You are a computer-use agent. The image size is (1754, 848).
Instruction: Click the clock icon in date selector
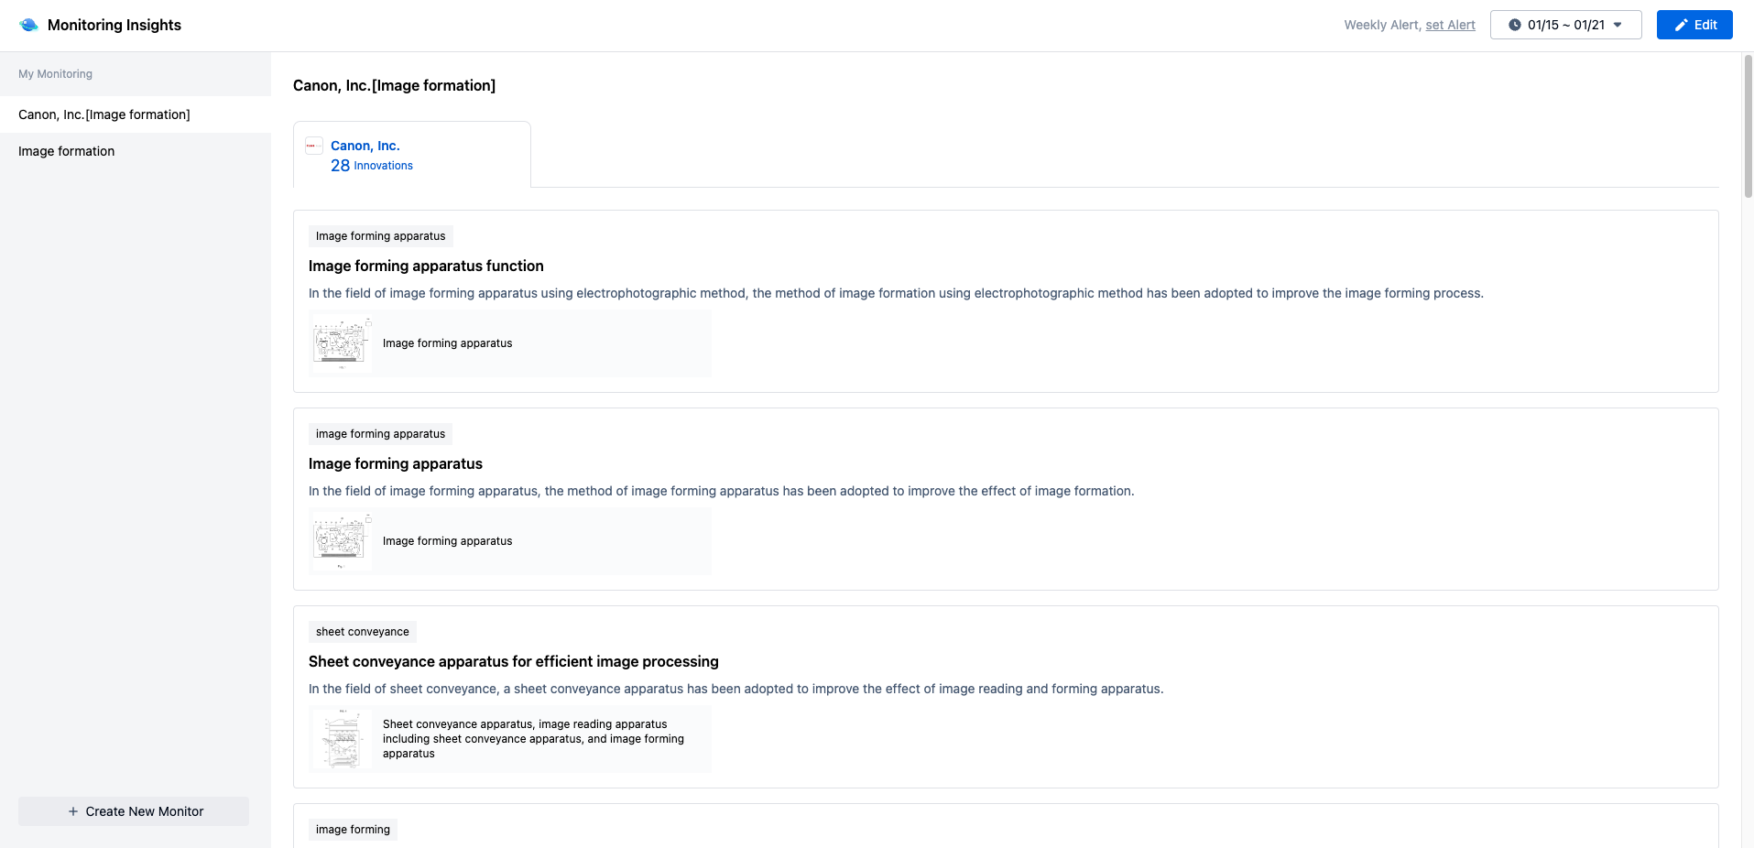1515,25
